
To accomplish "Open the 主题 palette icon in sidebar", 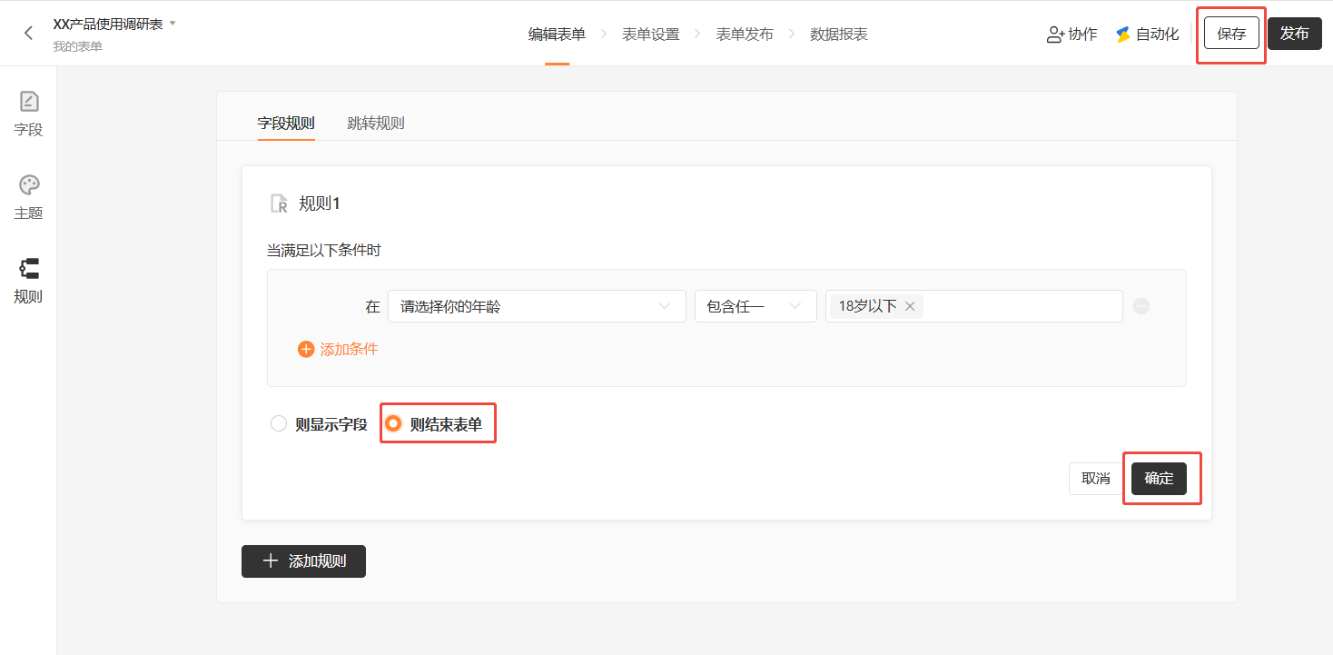I will click(29, 184).
